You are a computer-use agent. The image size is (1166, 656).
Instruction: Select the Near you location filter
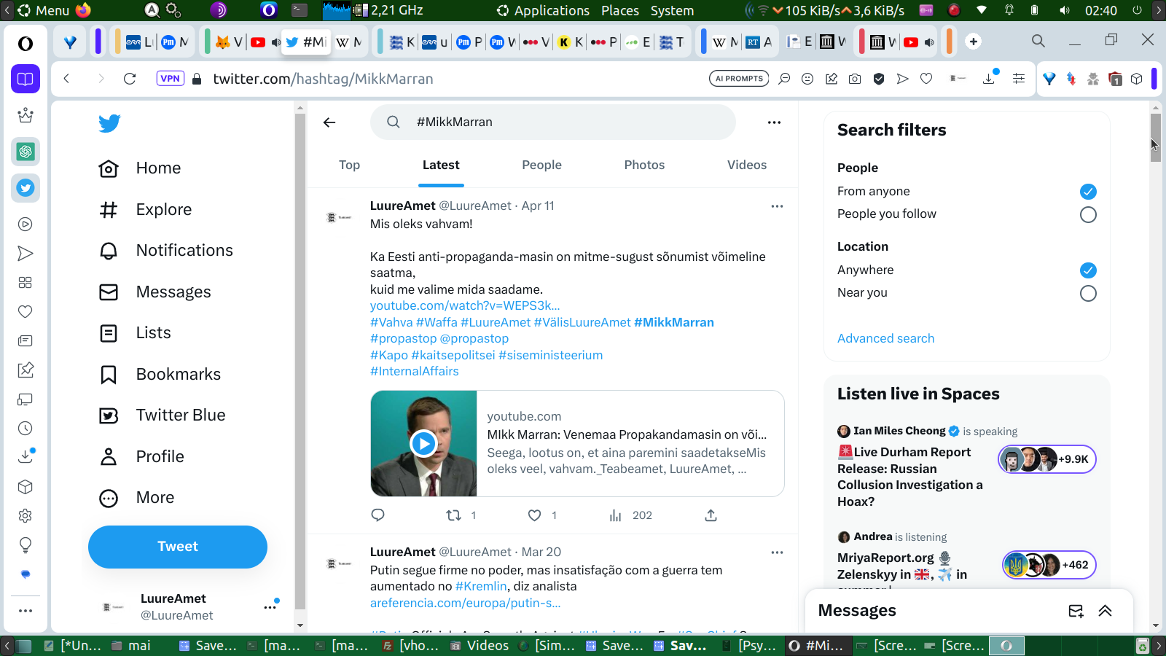click(x=1088, y=294)
